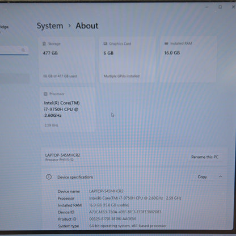The image size is (236, 236).
Task: Click the Rename this PC button
Action: [205, 157]
